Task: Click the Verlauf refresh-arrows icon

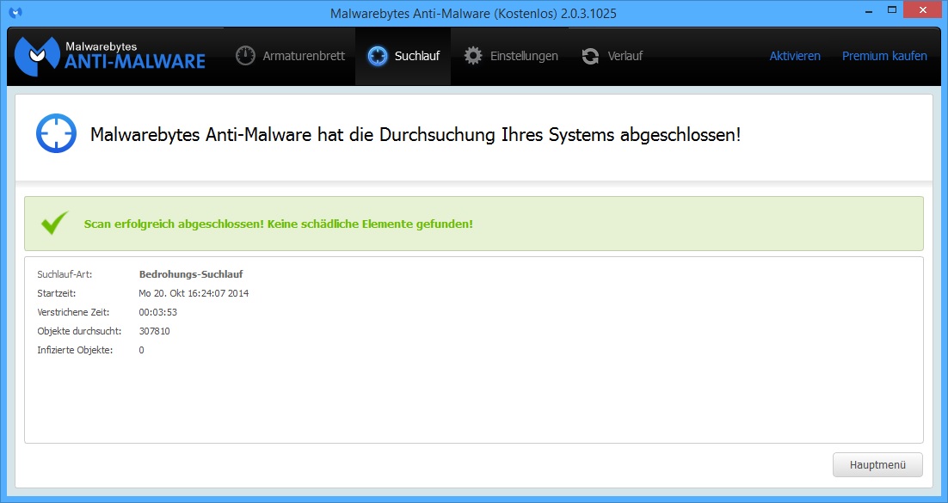Action: click(x=590, y=56)
